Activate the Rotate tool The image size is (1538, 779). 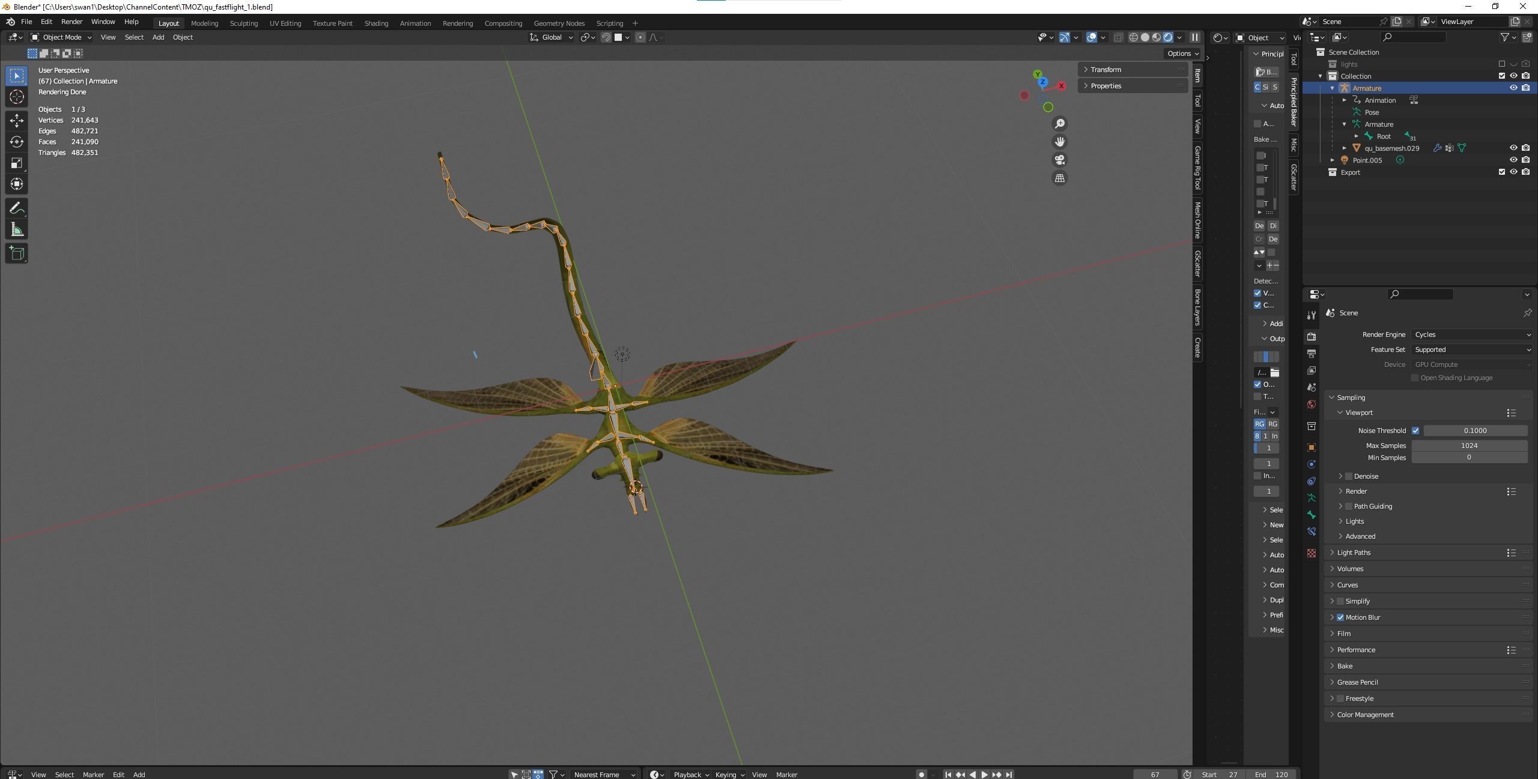coord(17,142)
